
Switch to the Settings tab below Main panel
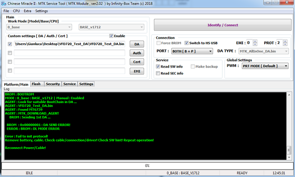coord(86,84)
